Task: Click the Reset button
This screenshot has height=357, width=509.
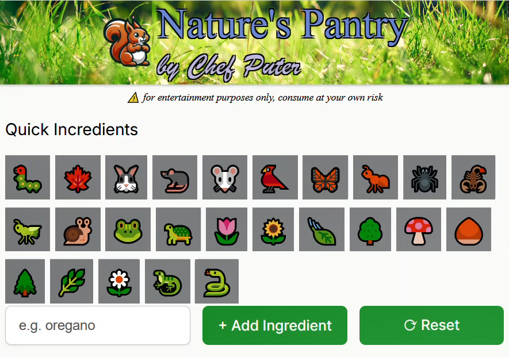Action: point(432,325)
